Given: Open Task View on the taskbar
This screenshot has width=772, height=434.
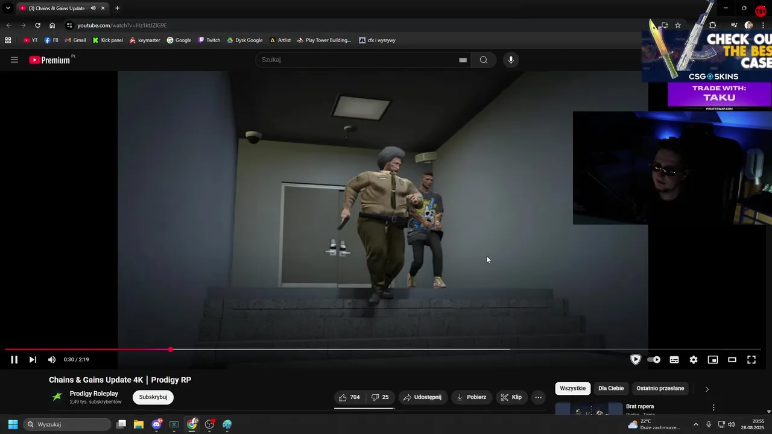Looking at the screenshot, I should click(121, 424).
